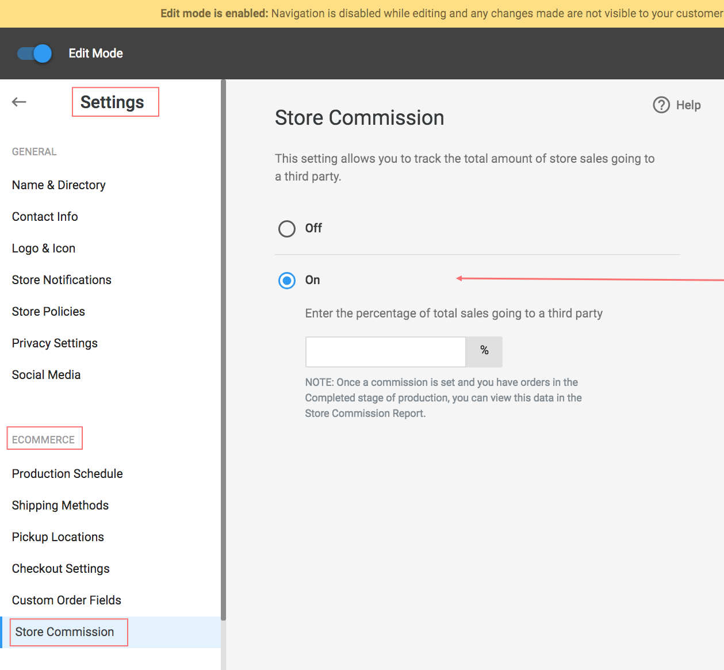Go to Logo & Icon settings

(44, 248)
